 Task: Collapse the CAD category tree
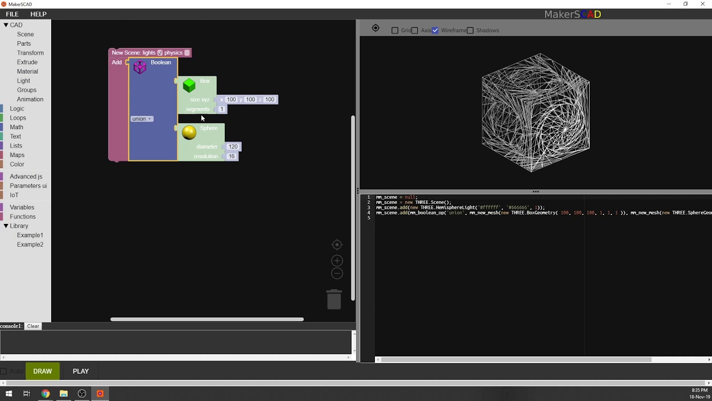(x=6, y=25)
